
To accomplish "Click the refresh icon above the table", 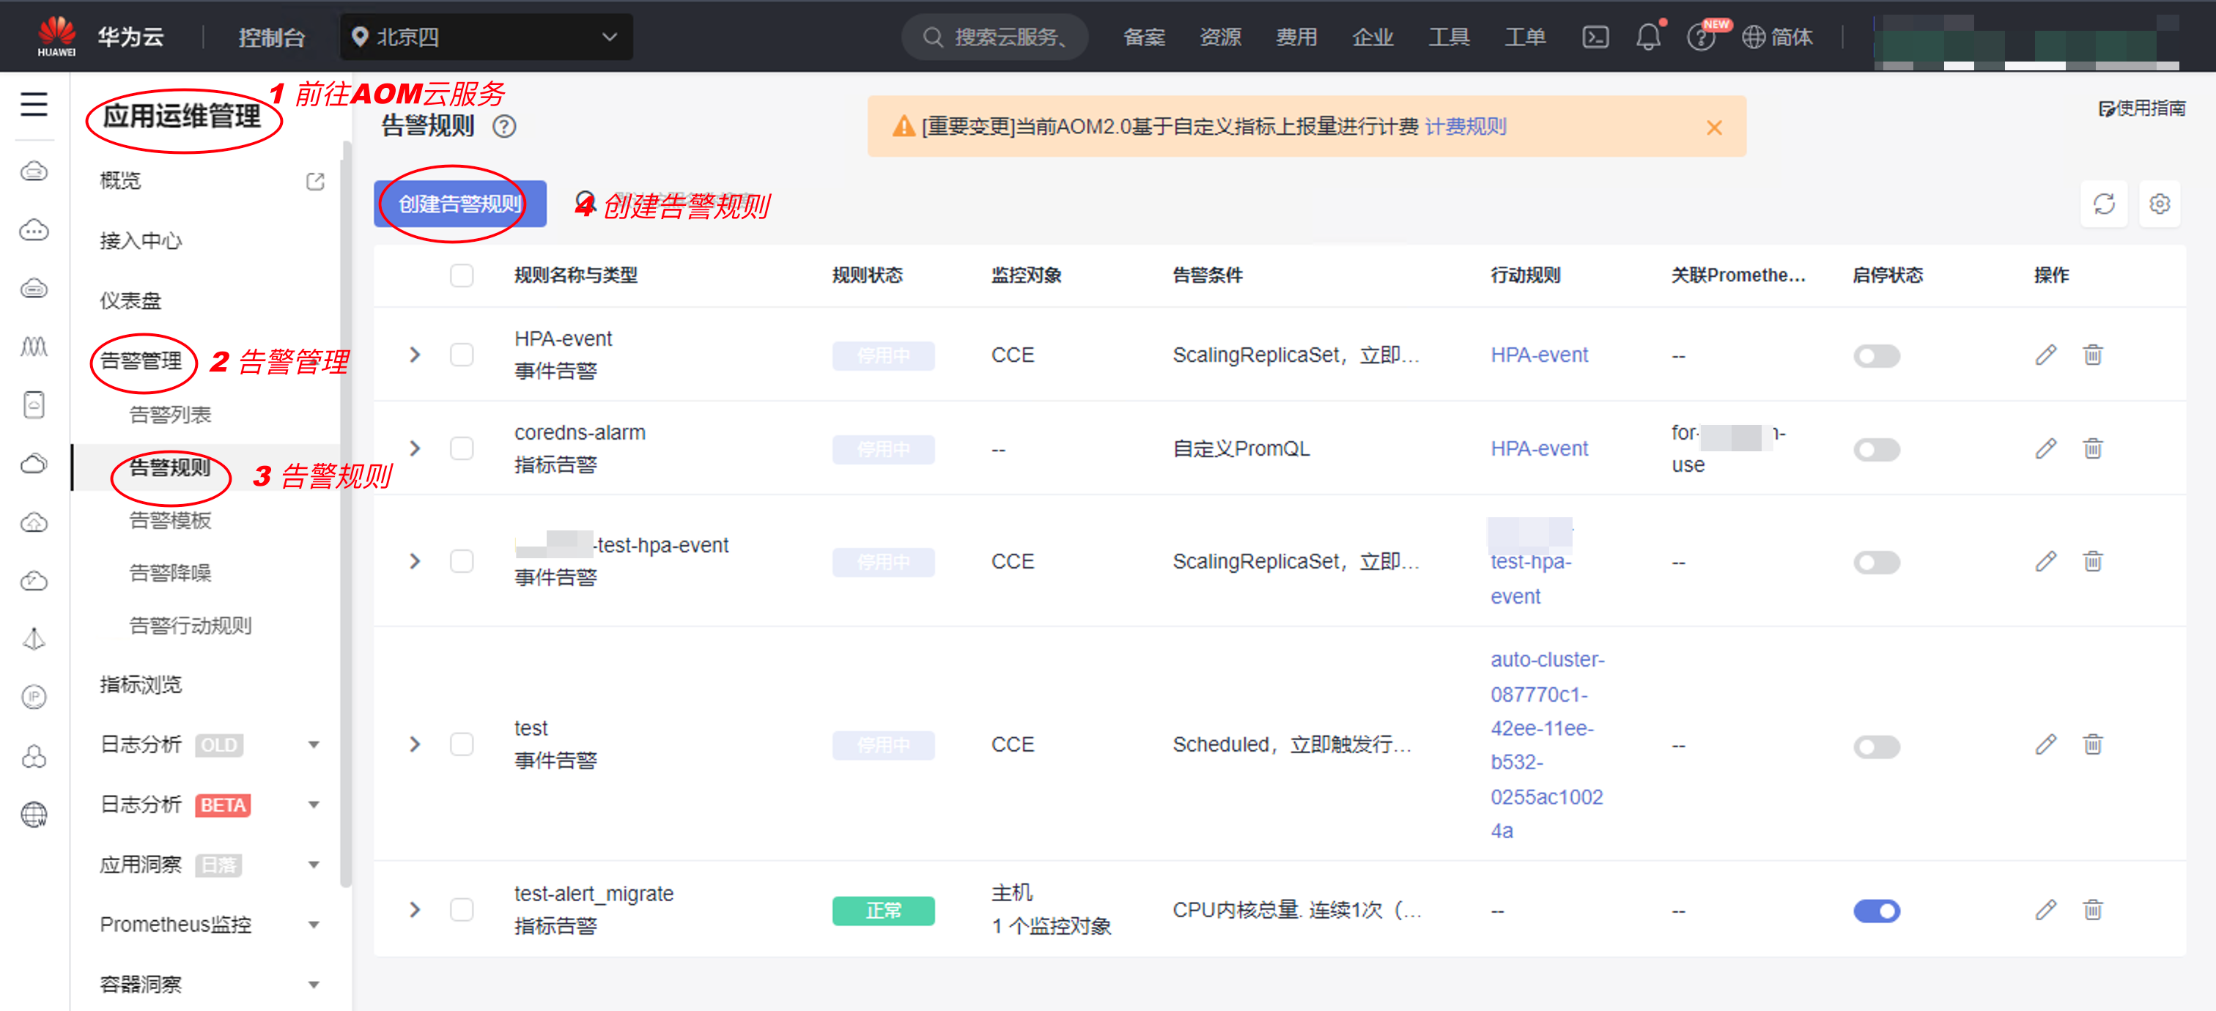I will [x=2103, y=204].
